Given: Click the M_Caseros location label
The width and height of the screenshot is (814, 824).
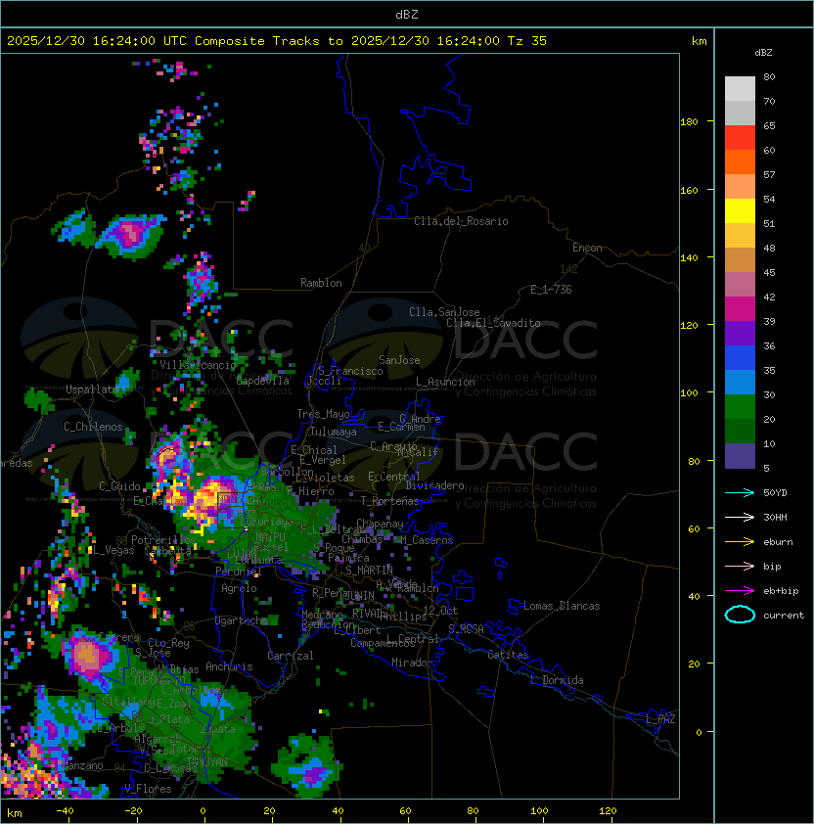Looking at the screenshot, I should [427, 540].
